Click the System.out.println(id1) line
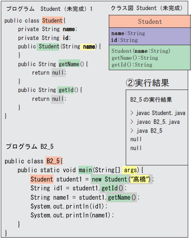Screen dimensions: 191x238 [69, 206]
